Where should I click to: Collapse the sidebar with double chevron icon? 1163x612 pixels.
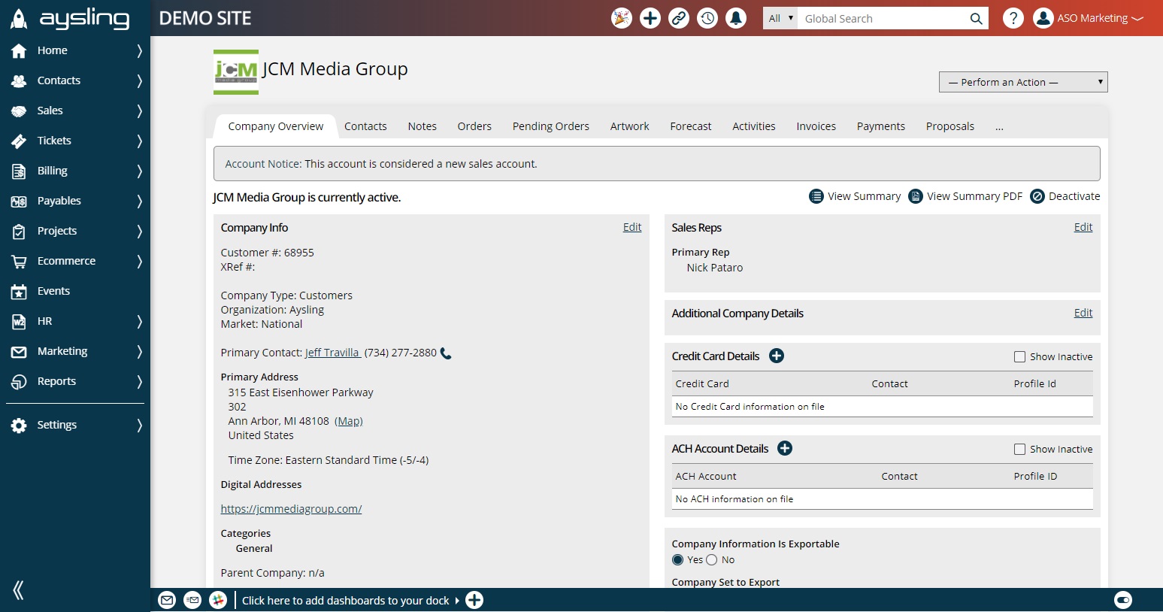[19, 590]
